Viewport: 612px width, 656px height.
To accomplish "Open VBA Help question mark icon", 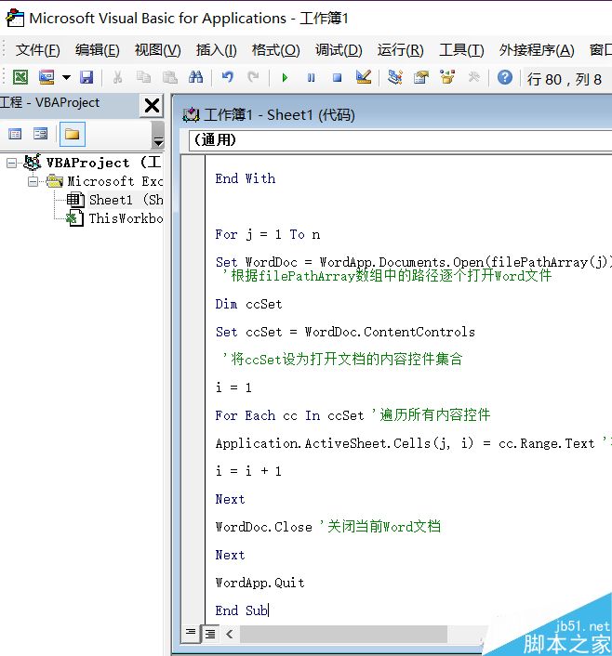I will point(505,77).
